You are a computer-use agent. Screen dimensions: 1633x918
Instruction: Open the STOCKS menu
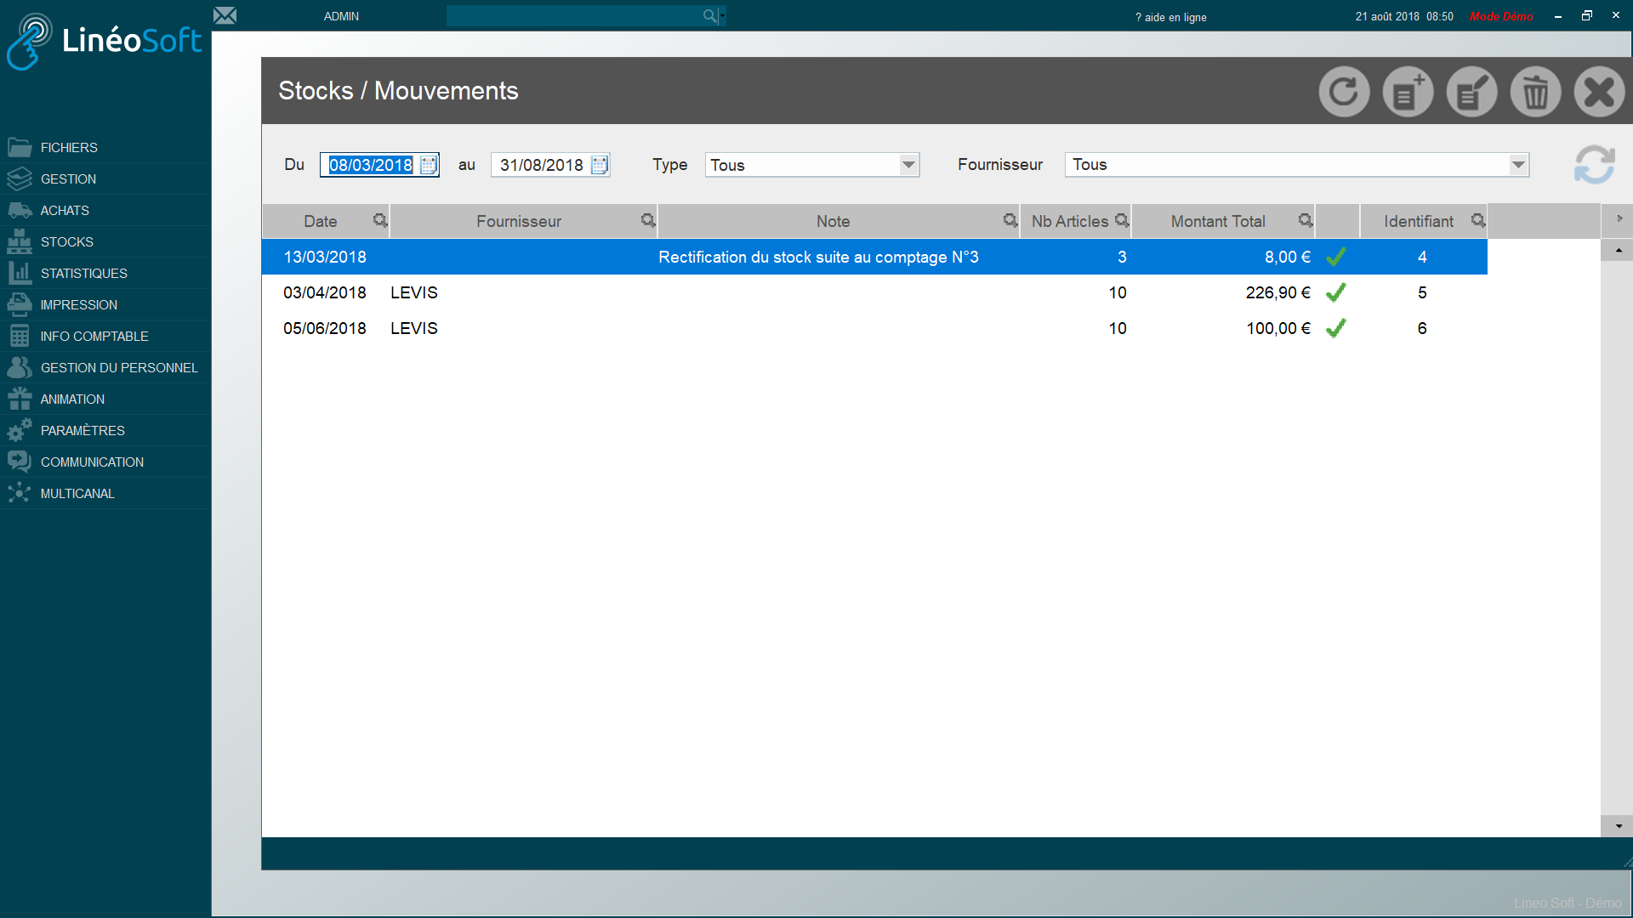point(105,242)
